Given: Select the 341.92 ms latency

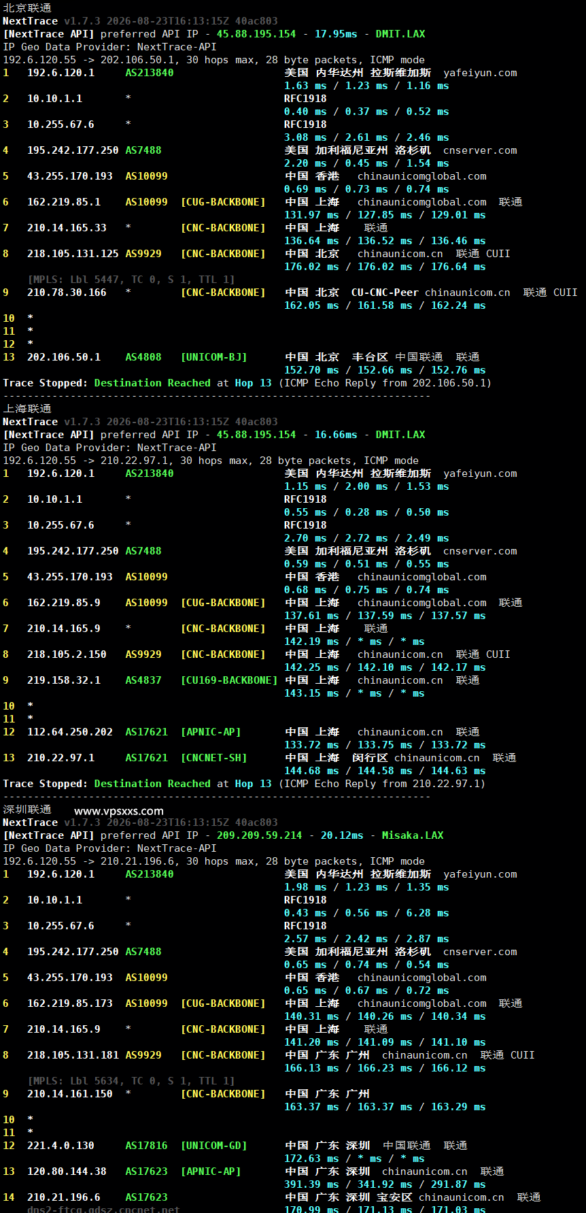Looking at the screenshot, I should click(x=385, y=1184).
